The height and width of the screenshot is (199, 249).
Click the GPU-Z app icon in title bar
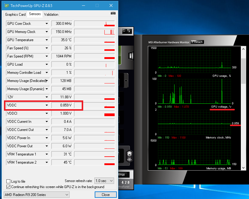[x=7, y=6]
